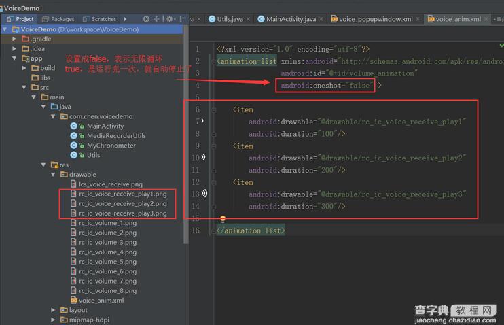Click the scroll-from-source target icon
Screen dimensions: 504x325
click(146, 19)
